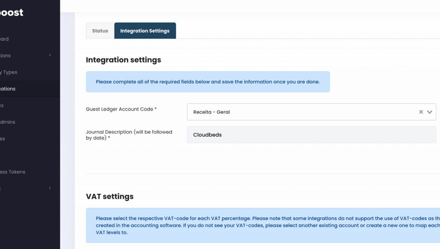This screenshot has height=249, width=440.
Task: Expand the chevron in the last sidebar row
Action: [x=50, y=188]
